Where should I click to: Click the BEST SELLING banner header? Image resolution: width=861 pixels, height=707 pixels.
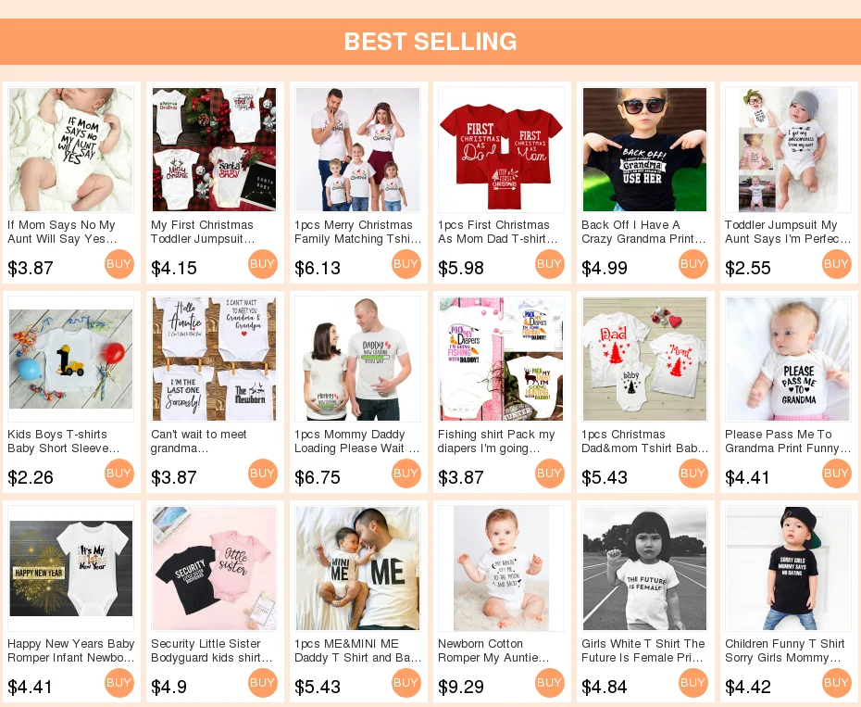coord(430,42)
